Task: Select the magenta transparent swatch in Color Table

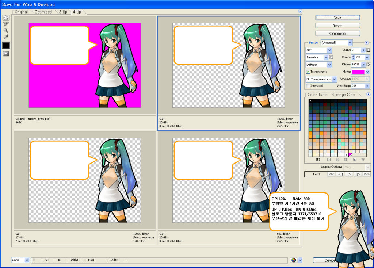Action: pos(350,155)
